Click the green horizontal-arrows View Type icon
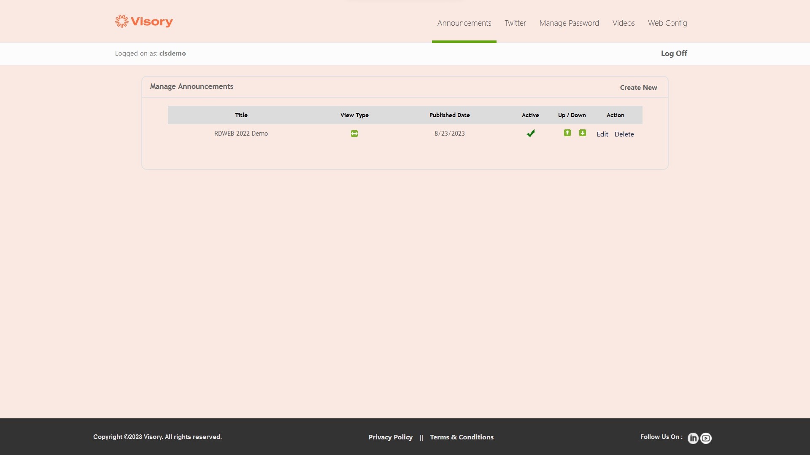This screenshot has width=810, height=455. (x=354, y=133)
